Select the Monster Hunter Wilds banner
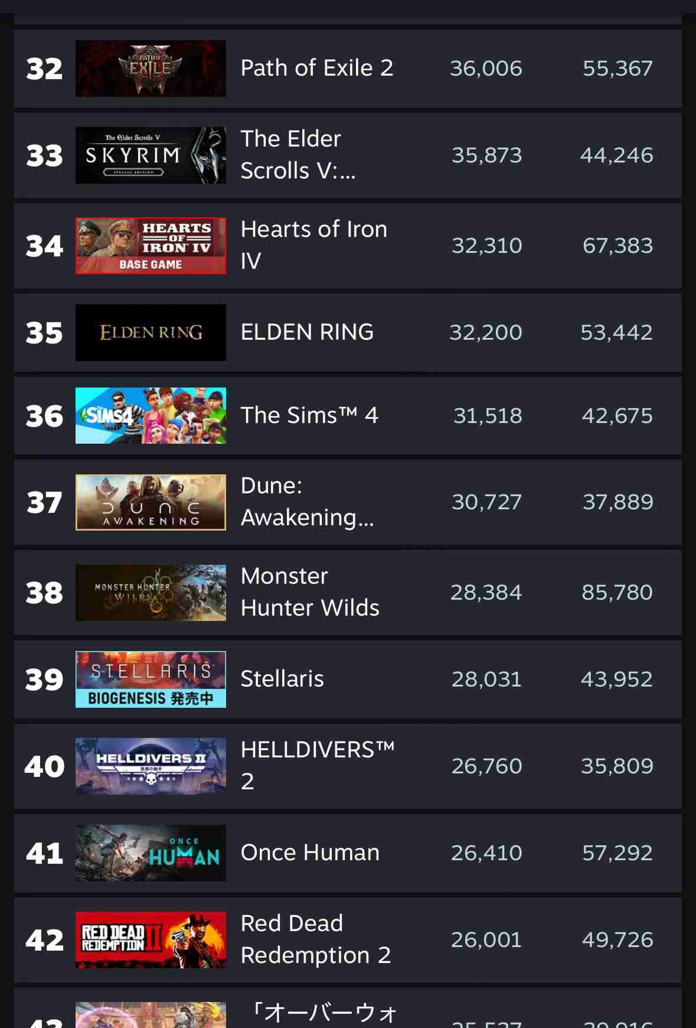 [x=151, y=593]
